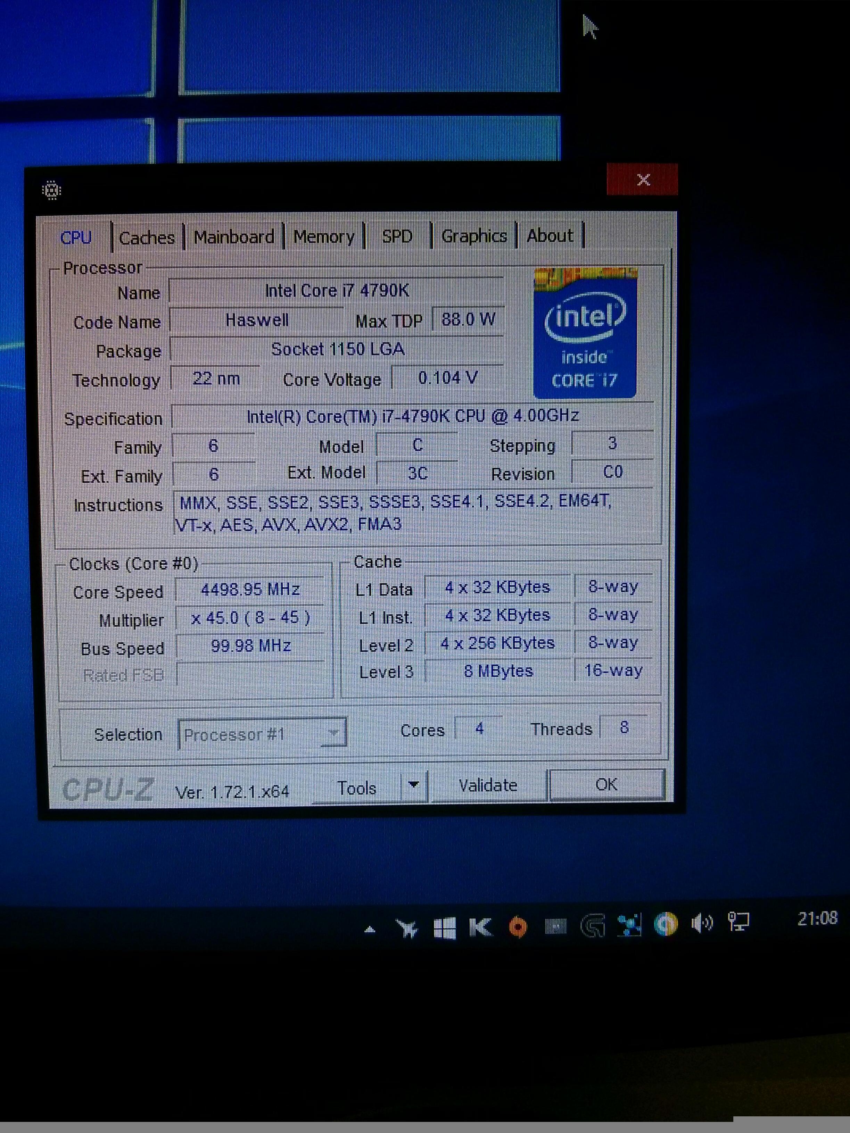The image size is (850, 1133).
Task: Click the taskbar clock showing 21:08
Action: pos(817,918)
